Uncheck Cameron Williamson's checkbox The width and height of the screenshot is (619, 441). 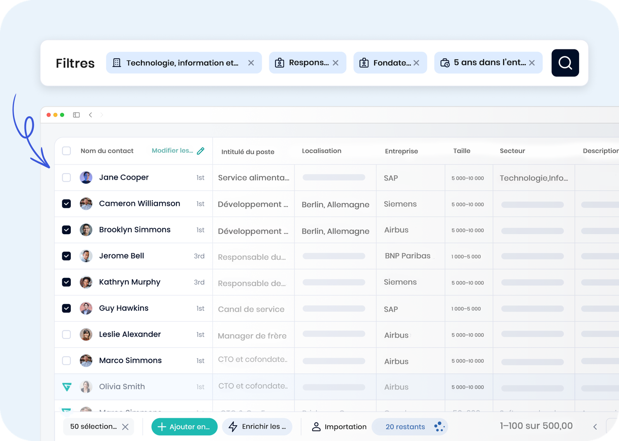point(67,204)
